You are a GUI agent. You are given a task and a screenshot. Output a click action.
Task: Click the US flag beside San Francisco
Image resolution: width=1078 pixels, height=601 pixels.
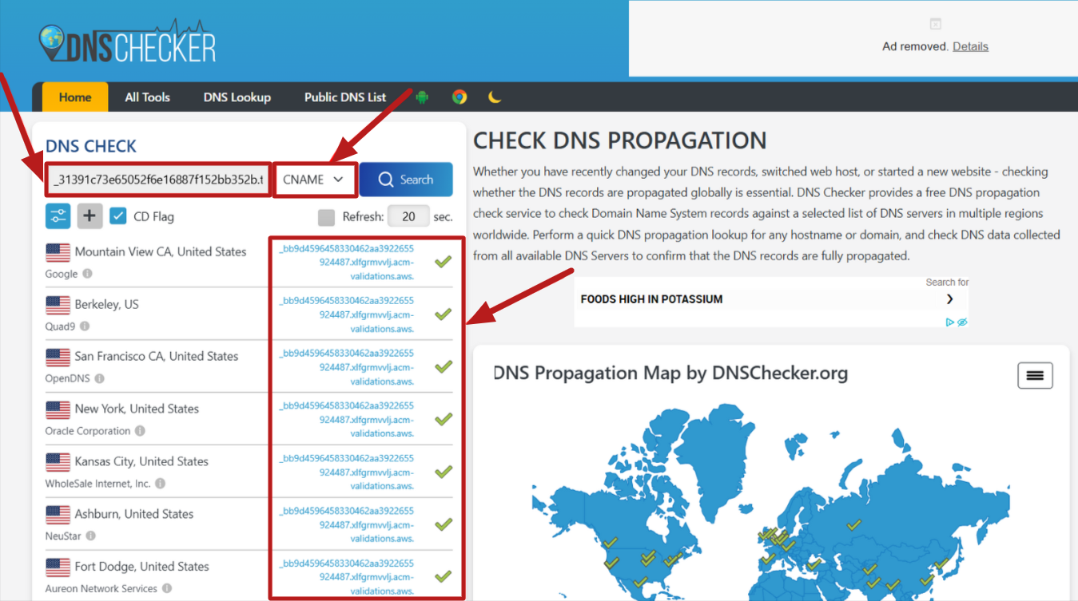tap(58, 357)
